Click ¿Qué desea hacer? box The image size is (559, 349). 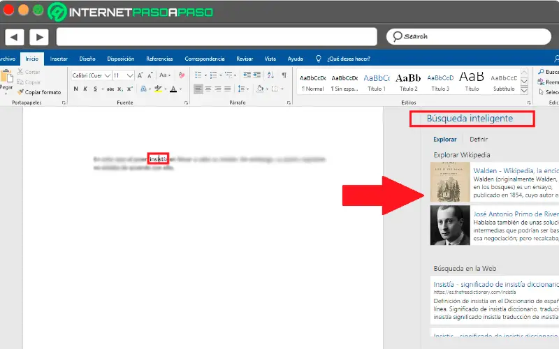point(348,59)
